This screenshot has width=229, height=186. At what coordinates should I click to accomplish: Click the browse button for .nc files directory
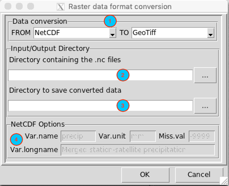tap(205, 75)
